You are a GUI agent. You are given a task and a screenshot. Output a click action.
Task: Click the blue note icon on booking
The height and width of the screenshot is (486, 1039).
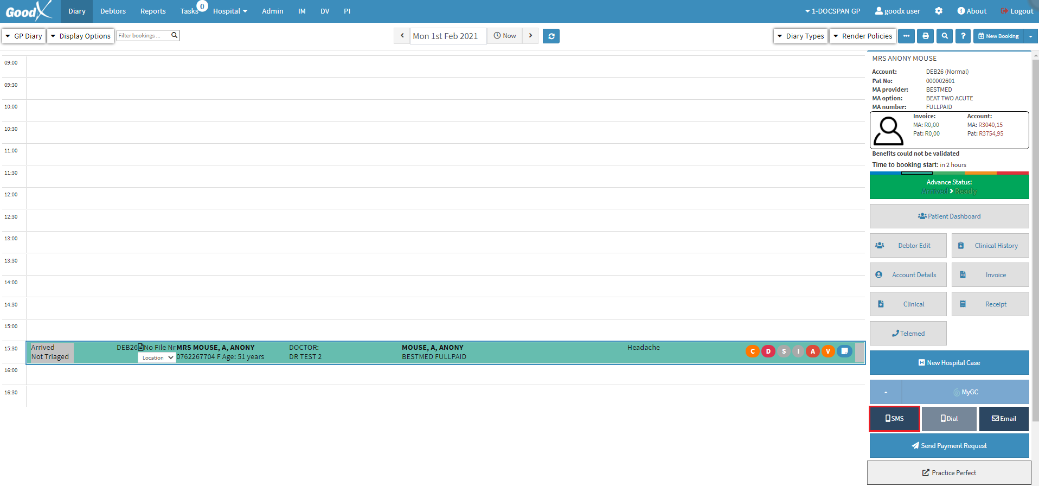pyautogui.click(x=844, y=351)
